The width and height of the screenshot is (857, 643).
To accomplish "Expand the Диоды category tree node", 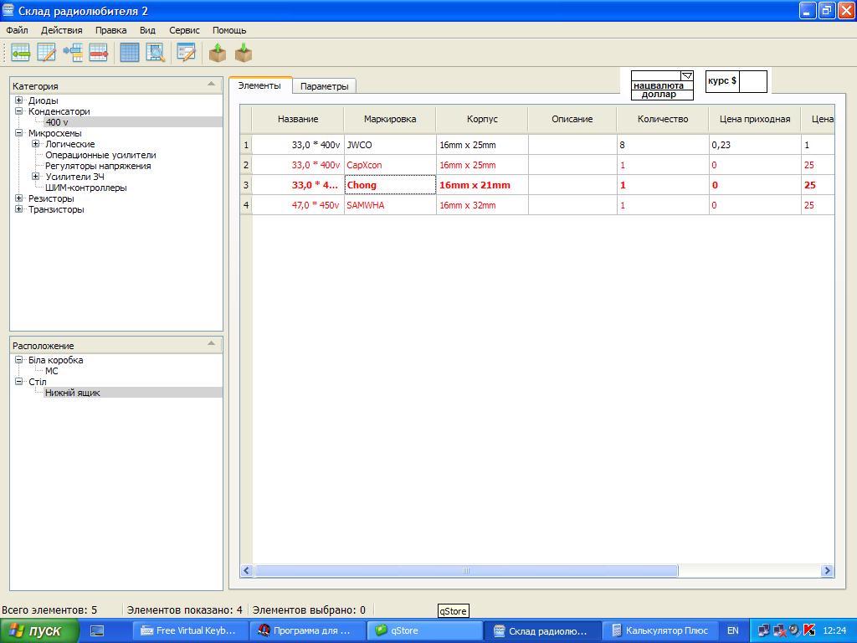I will [19, 100].
